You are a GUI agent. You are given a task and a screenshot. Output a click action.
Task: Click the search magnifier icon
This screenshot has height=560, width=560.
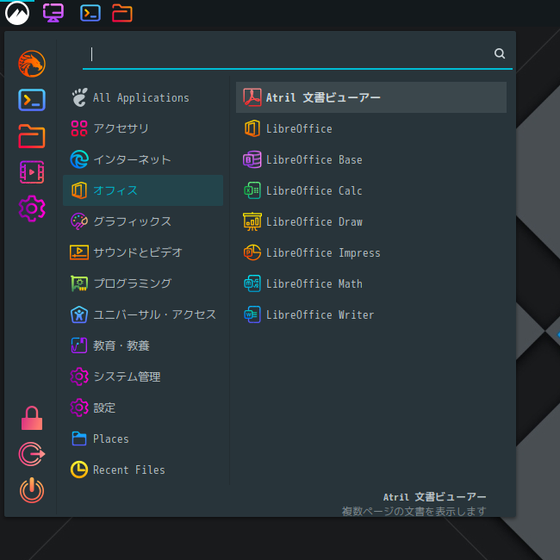(x=500, y=53)
